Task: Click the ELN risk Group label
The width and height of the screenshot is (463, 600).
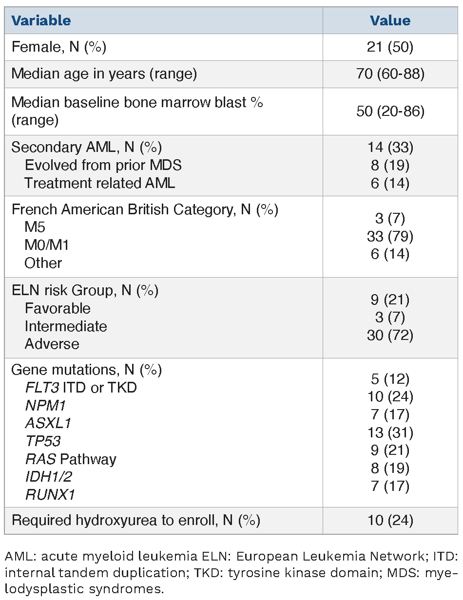Action: tap(85, 291)
